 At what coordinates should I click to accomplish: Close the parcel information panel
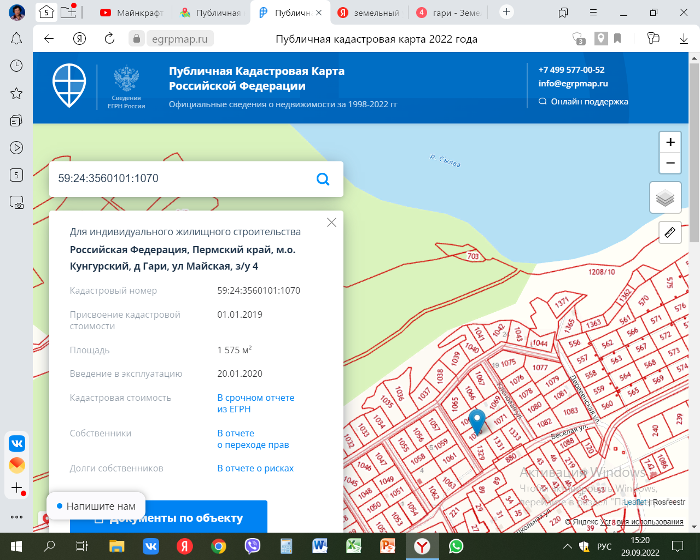331,223
